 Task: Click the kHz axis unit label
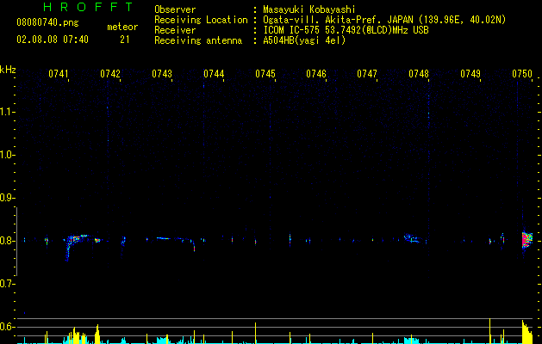coord(8,70)
